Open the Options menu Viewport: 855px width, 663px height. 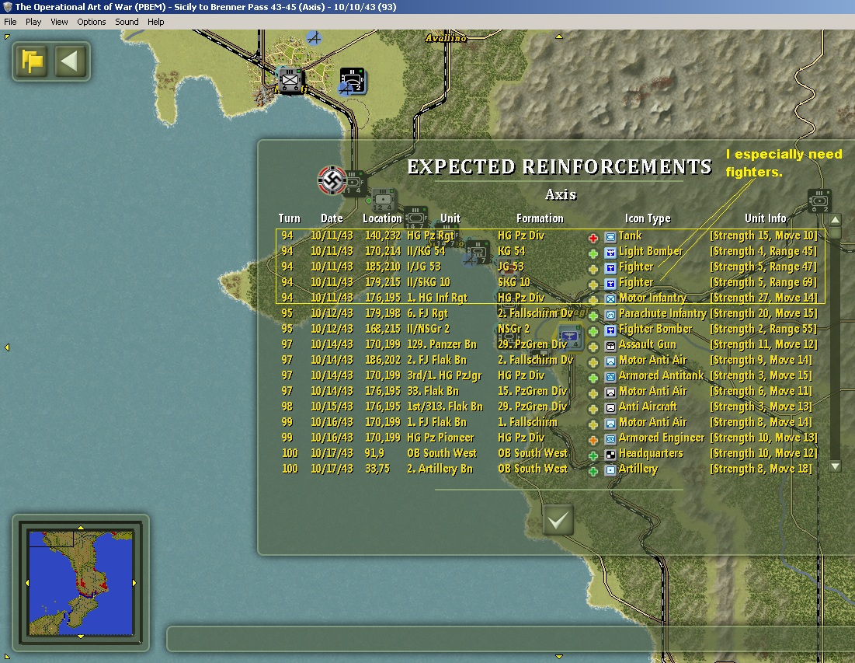(x=91, y=22)
